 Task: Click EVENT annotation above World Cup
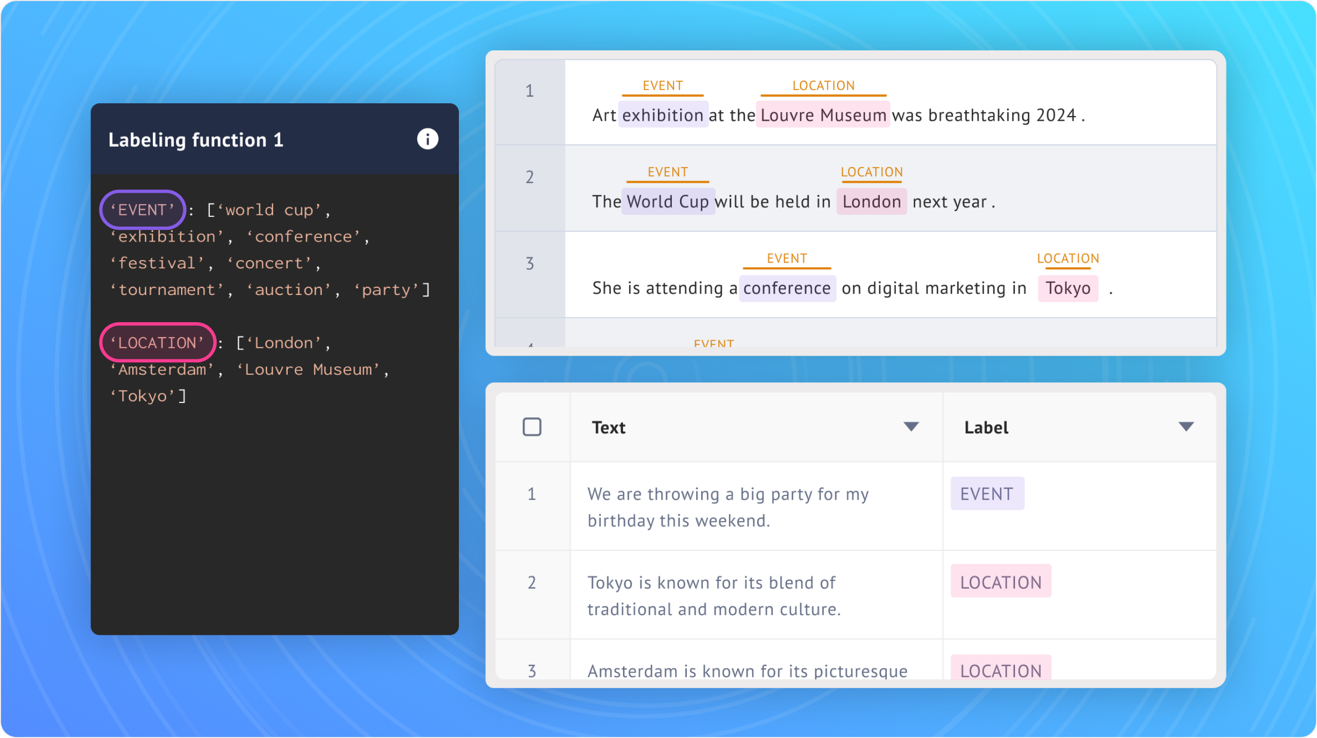[667, 172]
